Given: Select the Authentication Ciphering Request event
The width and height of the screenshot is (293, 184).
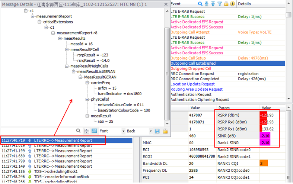Looking at the screenshot, I should point(228,100).
